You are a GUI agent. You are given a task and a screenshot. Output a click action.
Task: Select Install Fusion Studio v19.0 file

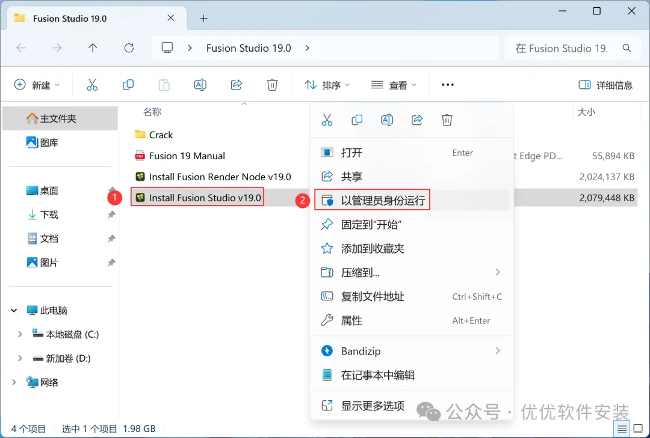(197, 198)
